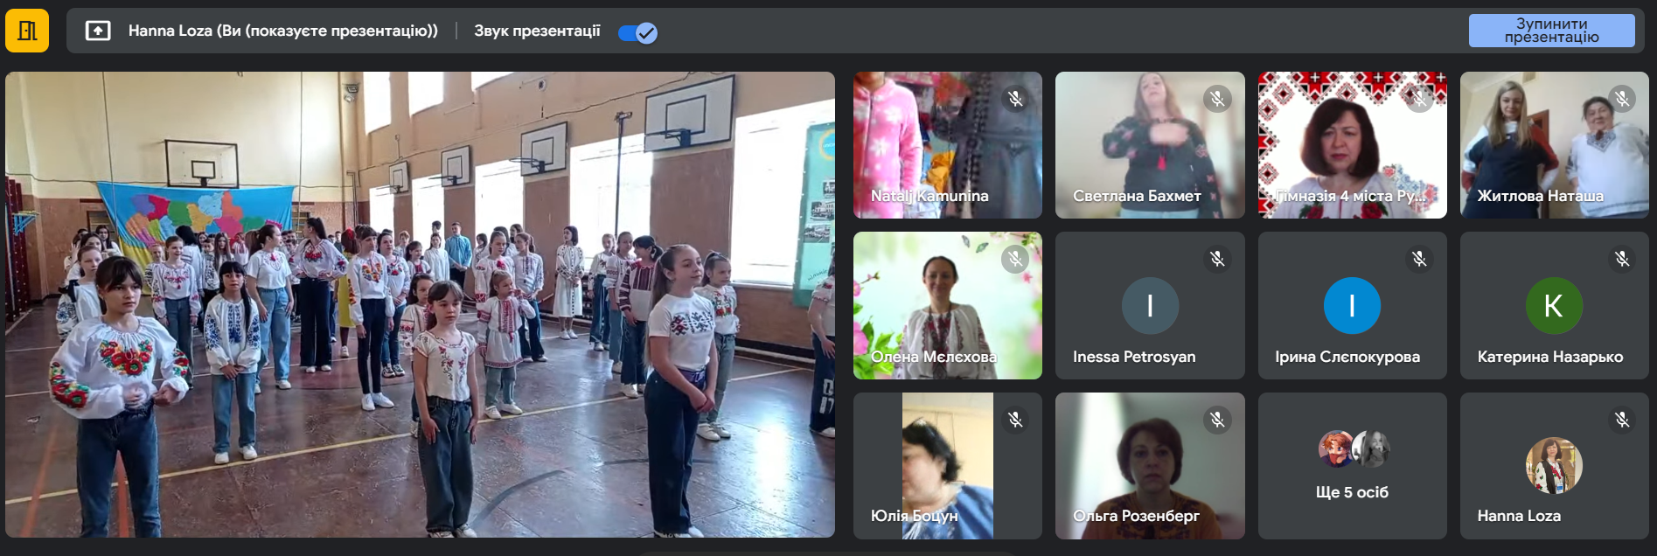The image size is (1657, 556).
Task: Click muted mic icon on Катерина Назарько tile
Action: tap(1622, 259)
